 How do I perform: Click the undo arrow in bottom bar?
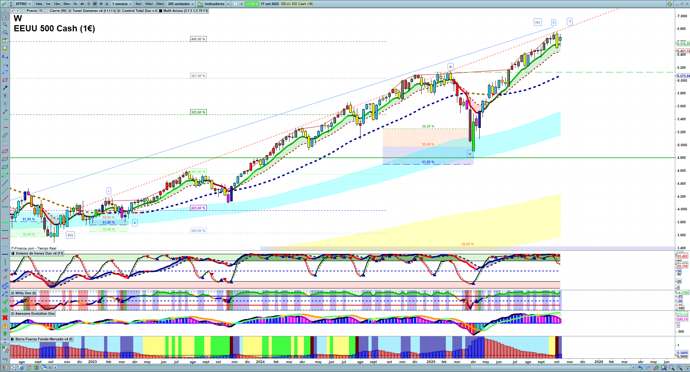pos(640,368)
